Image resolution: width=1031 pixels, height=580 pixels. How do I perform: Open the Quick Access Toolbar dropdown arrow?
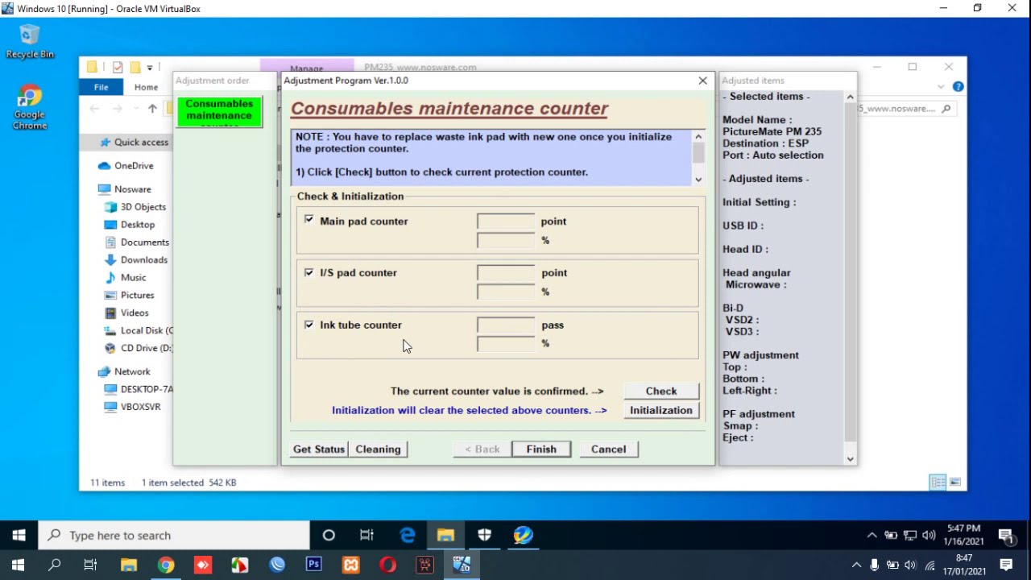pos(150,68)
